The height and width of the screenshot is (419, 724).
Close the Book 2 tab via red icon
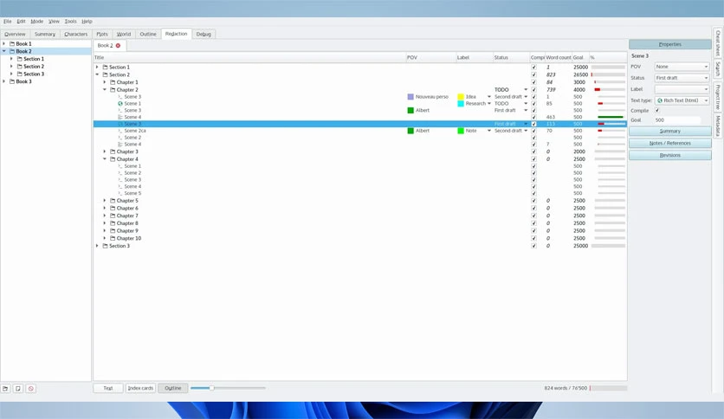(118, 46)
